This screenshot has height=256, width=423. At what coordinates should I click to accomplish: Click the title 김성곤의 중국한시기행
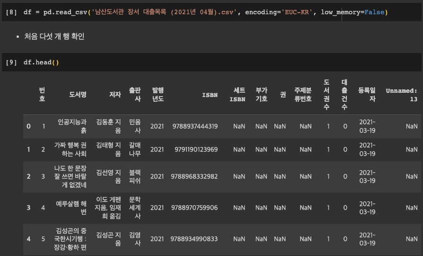[70, 239]
